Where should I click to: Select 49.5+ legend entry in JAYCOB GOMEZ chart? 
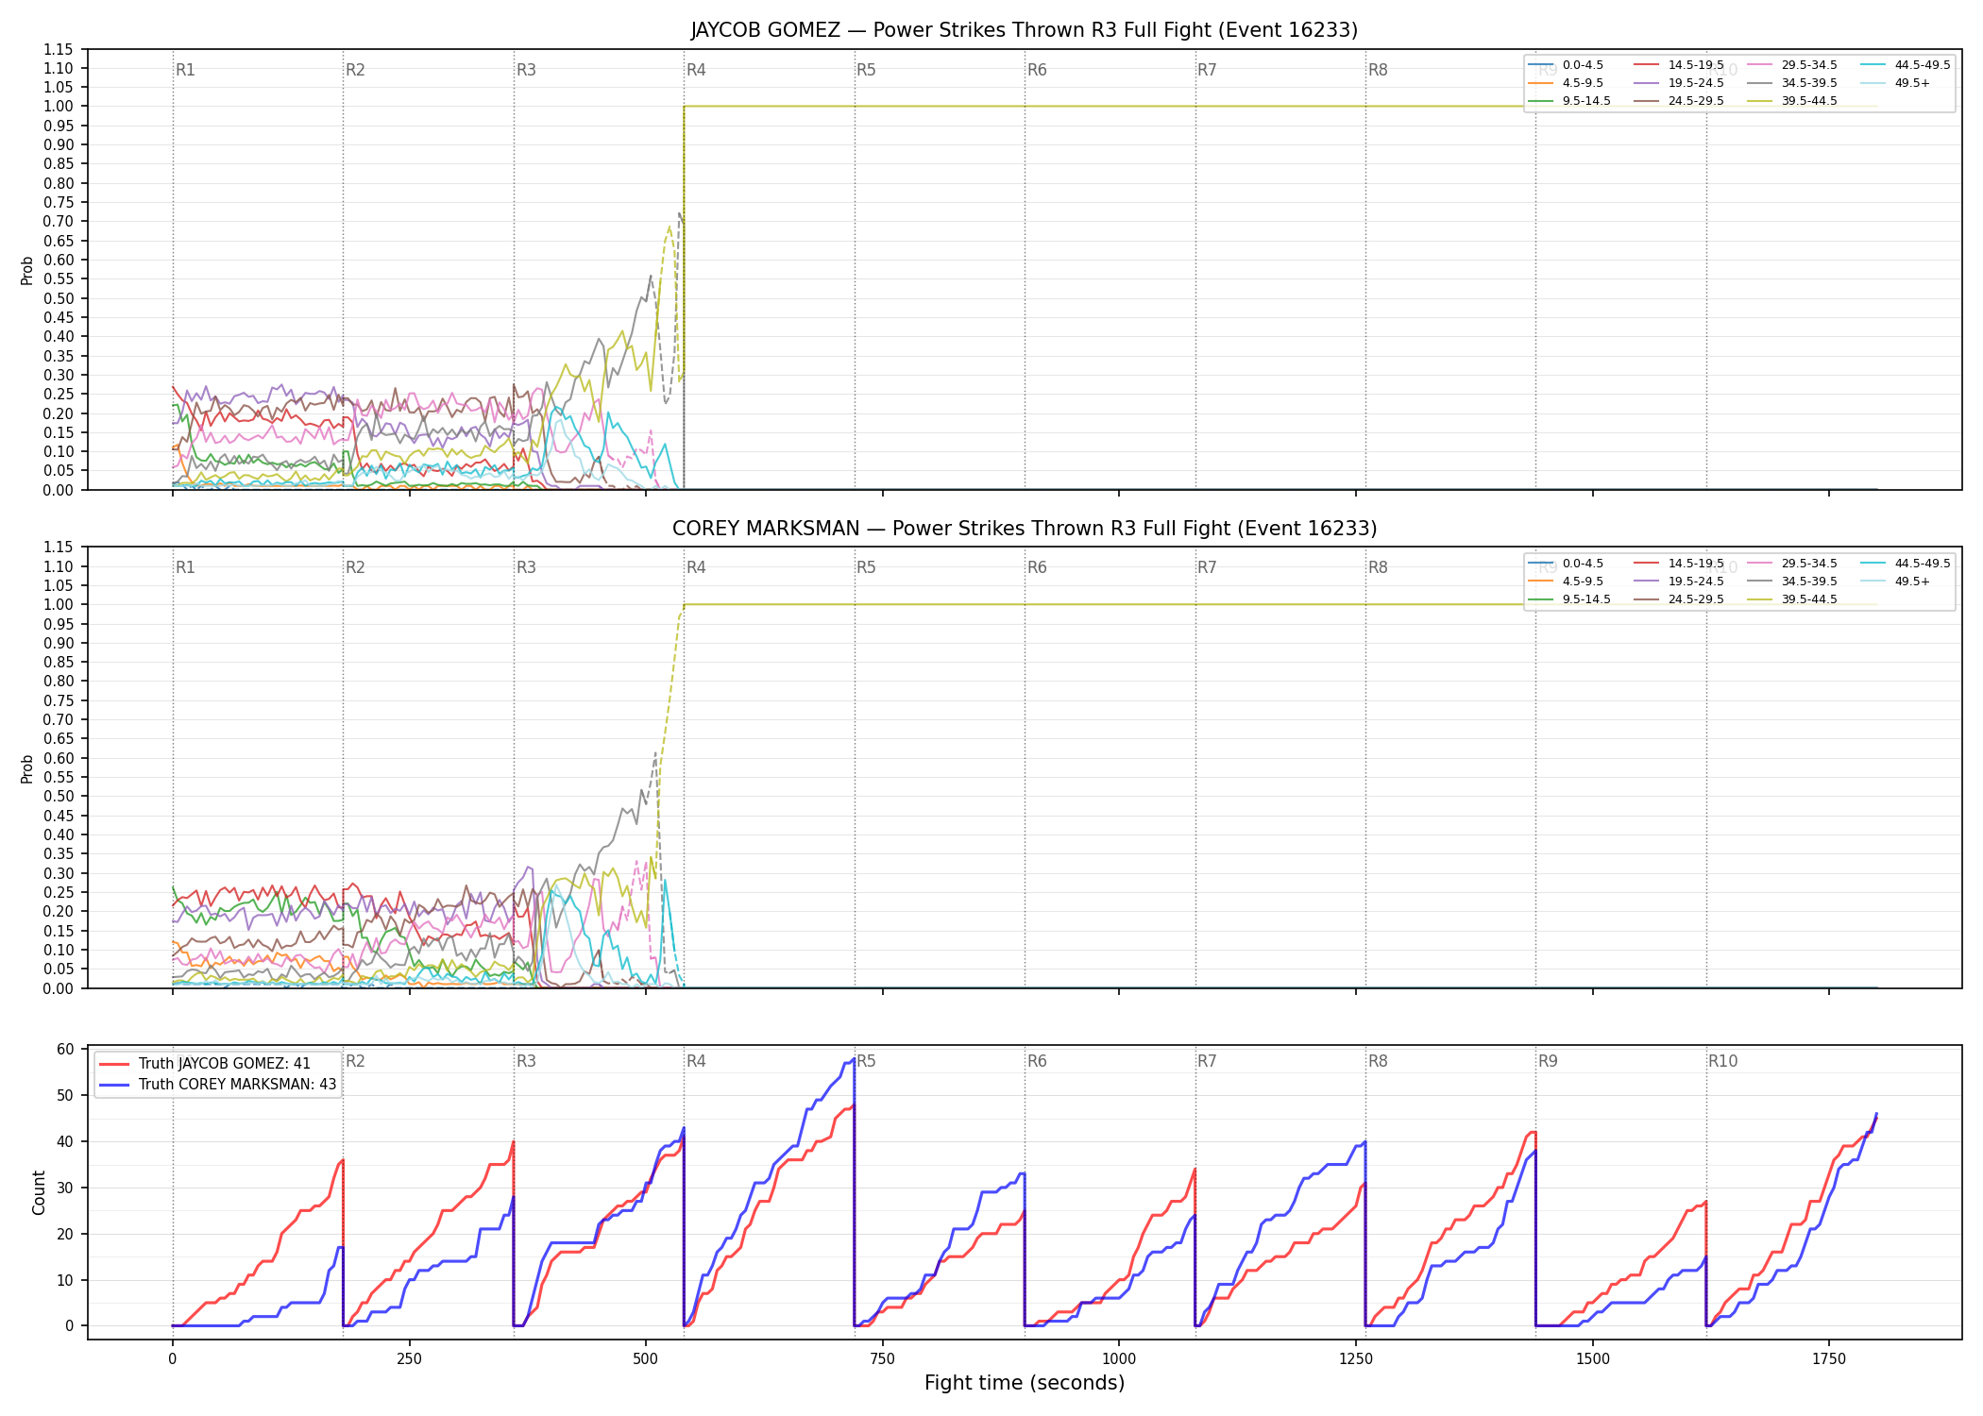(x=1896, y=83)
